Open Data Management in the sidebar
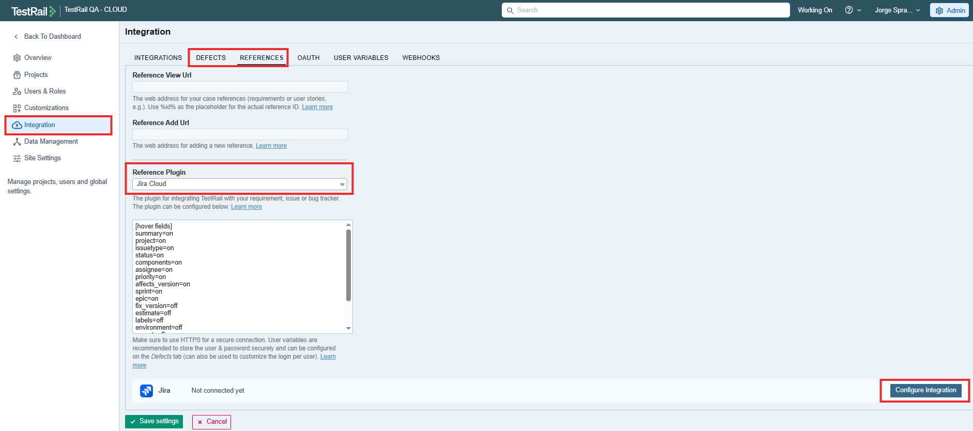The width and height of the screenshot is (973, 431). click(x=51, y=142)
